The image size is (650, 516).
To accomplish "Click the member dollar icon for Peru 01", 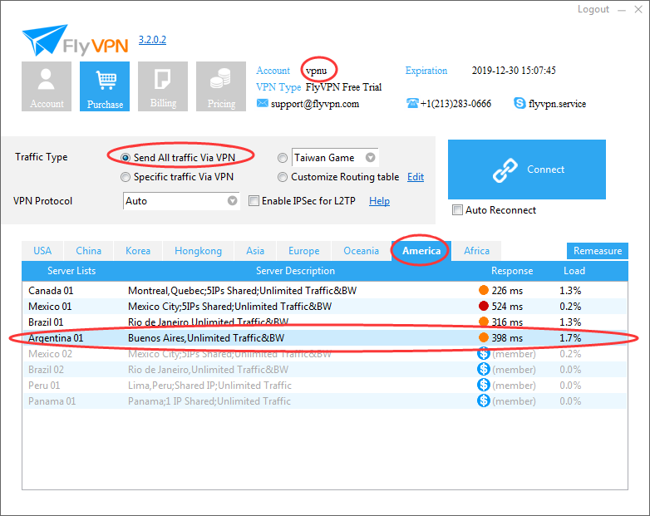I will [x=484, y=385].
